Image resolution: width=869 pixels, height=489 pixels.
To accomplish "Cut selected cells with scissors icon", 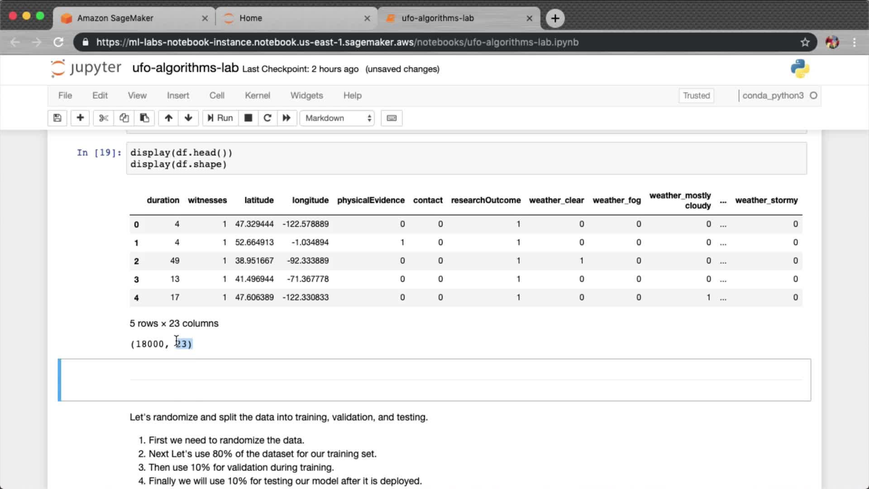I will pos(104,118).
